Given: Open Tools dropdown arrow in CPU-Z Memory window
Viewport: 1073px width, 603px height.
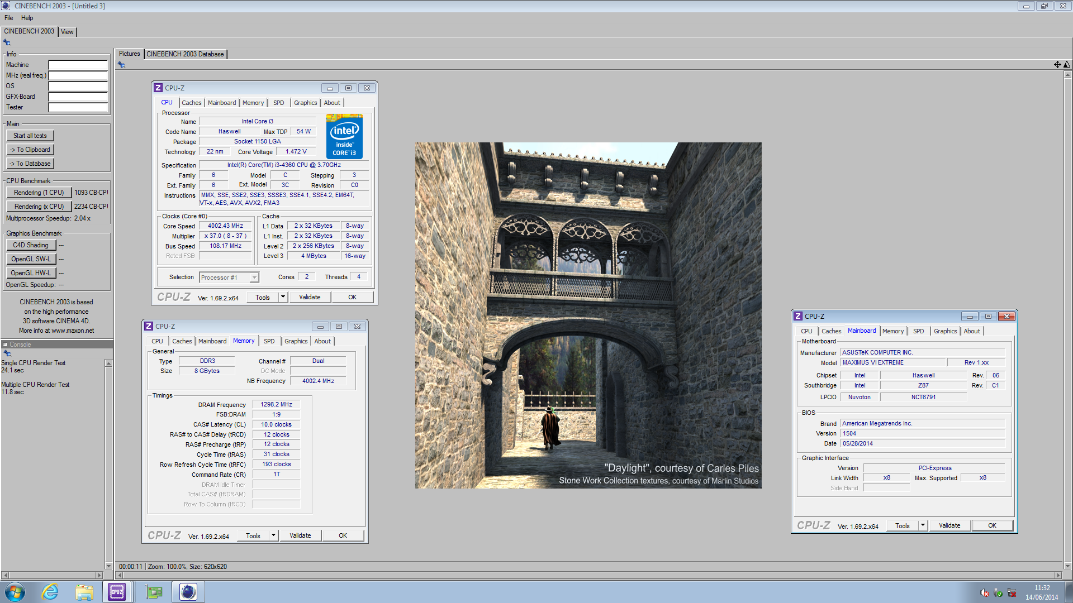Looking at the screenshot, I should coord(273,535).
